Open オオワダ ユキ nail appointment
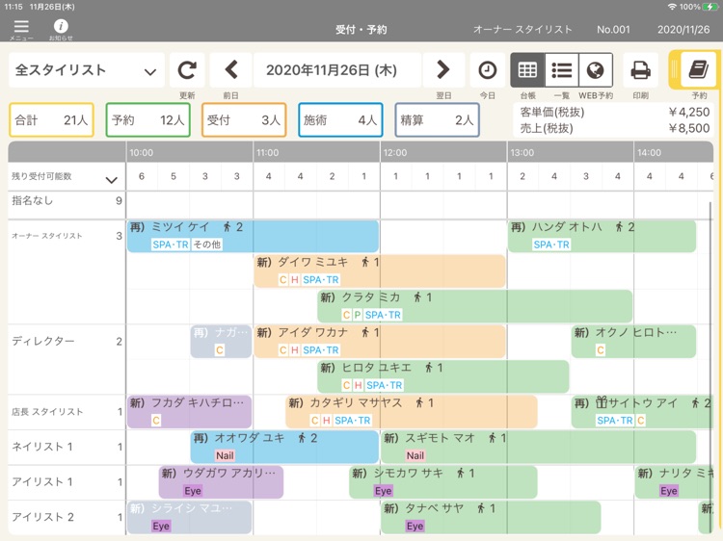The width and height of the screenshot is (723, 541). tap(284, 447)
